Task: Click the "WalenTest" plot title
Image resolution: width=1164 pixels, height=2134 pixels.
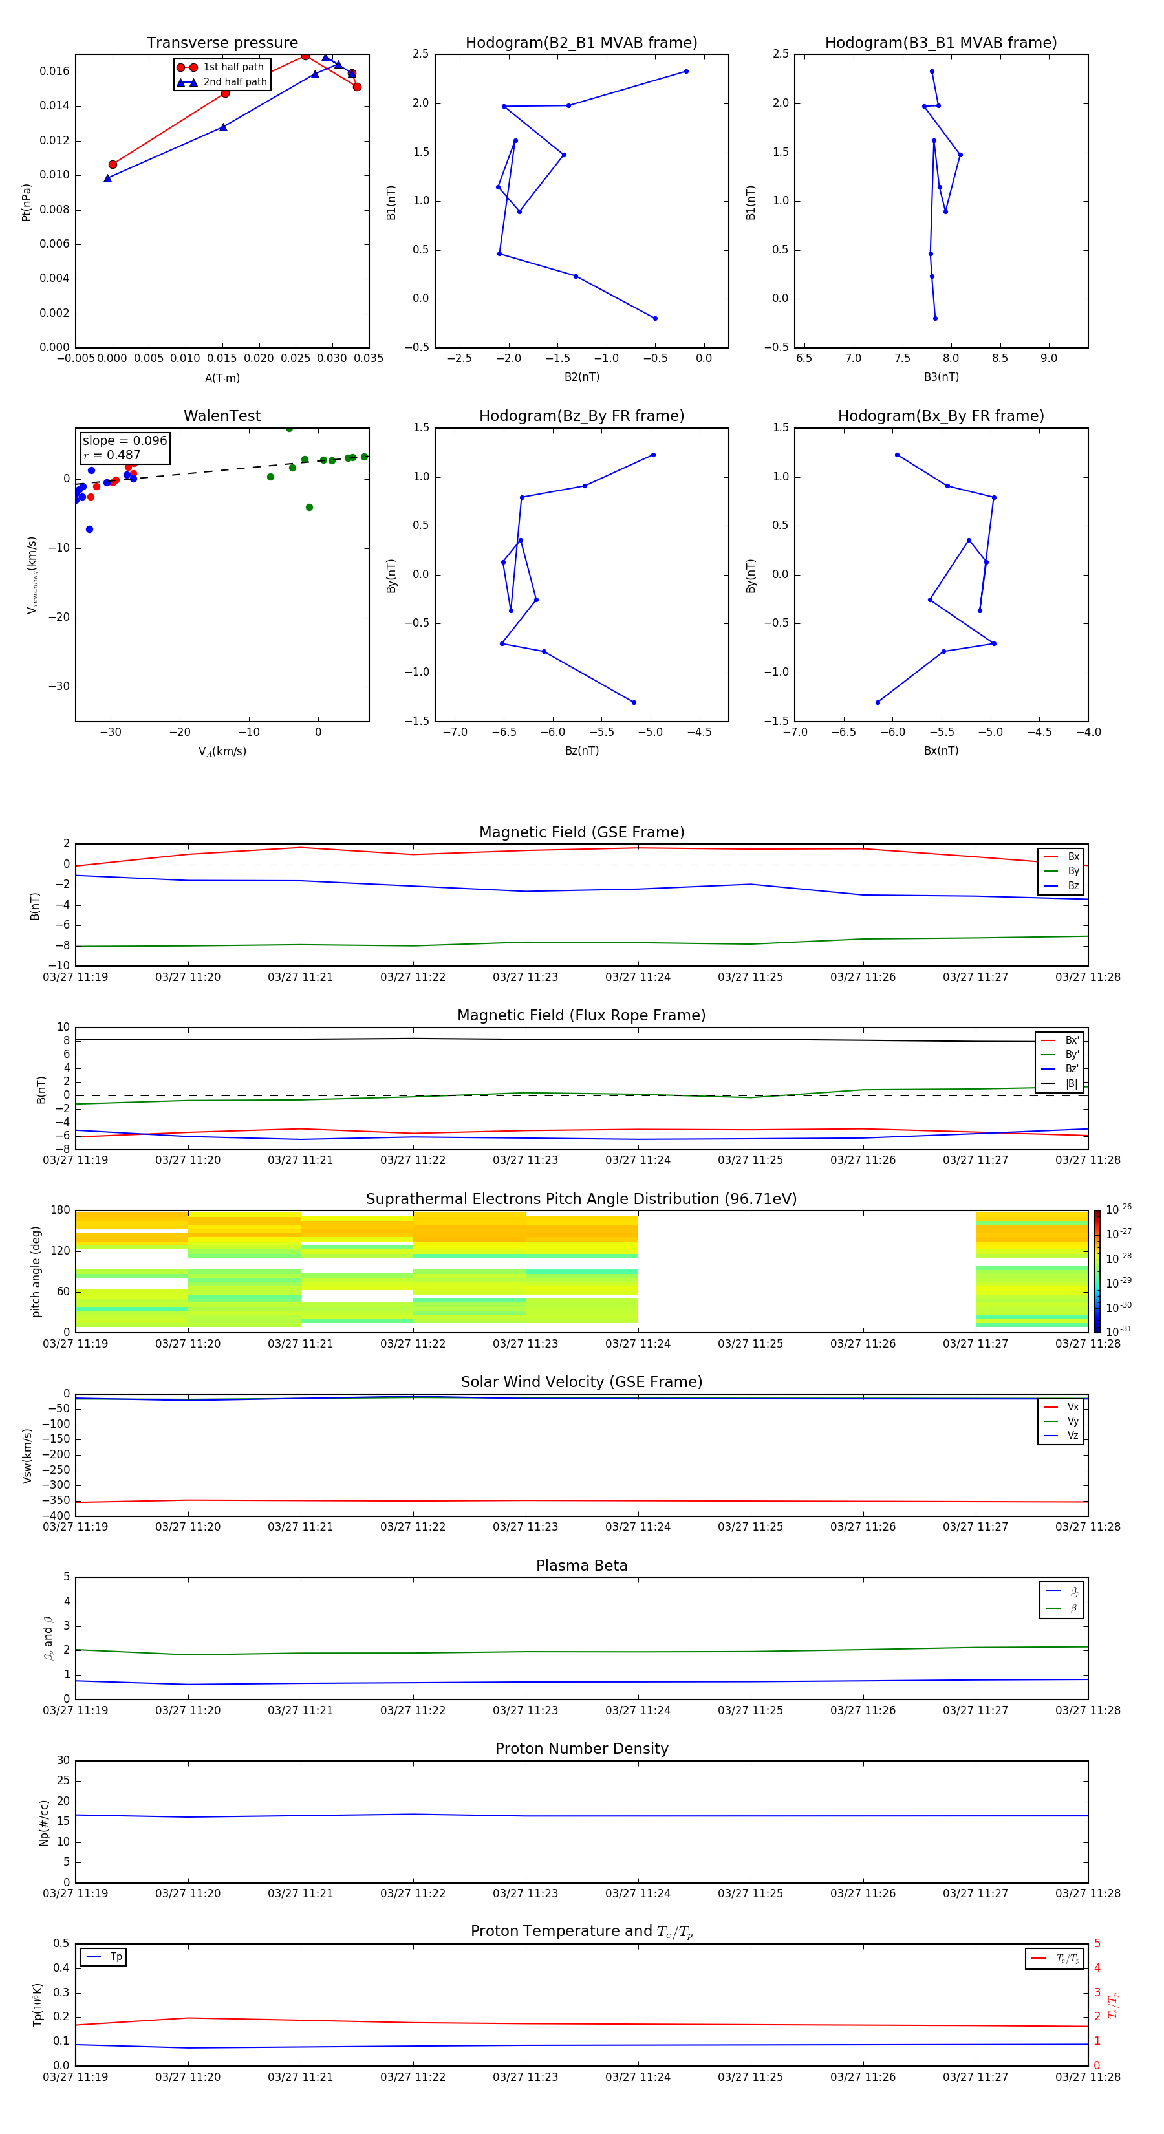Action: tap(222, 416)
